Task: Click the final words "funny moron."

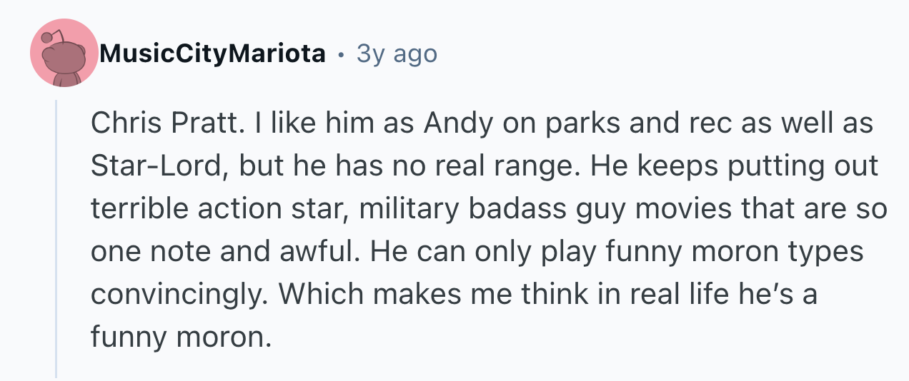Action: tap(182, 336)
